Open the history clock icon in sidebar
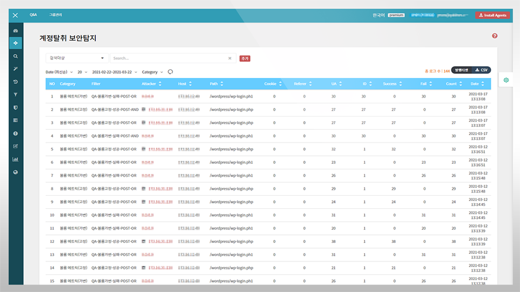The image size is (520, 292). click(16, 82)
